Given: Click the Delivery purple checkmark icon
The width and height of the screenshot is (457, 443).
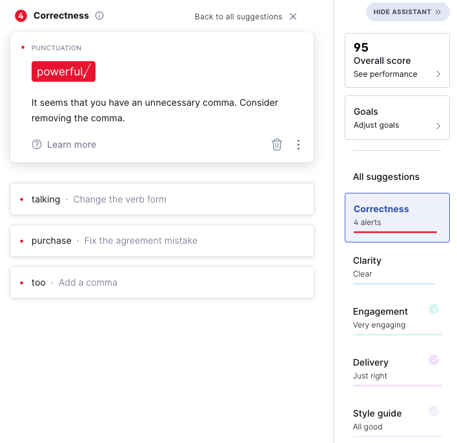Looking at the screenshot, I should coord(434,360).
